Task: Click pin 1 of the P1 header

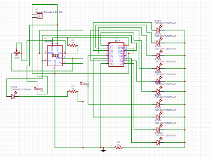Action: coord(39,15)
